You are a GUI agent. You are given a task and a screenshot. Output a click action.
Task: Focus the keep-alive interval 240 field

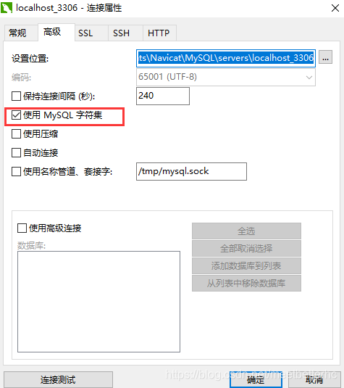click(163, 96)
